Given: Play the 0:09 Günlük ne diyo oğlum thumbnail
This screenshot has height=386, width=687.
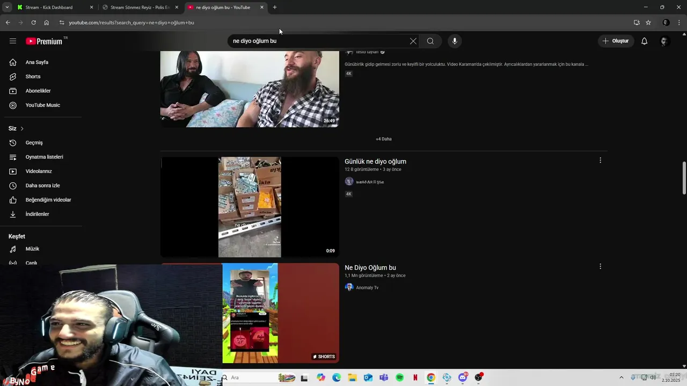Looking at the screenshot, I should (x=250, y=207).
